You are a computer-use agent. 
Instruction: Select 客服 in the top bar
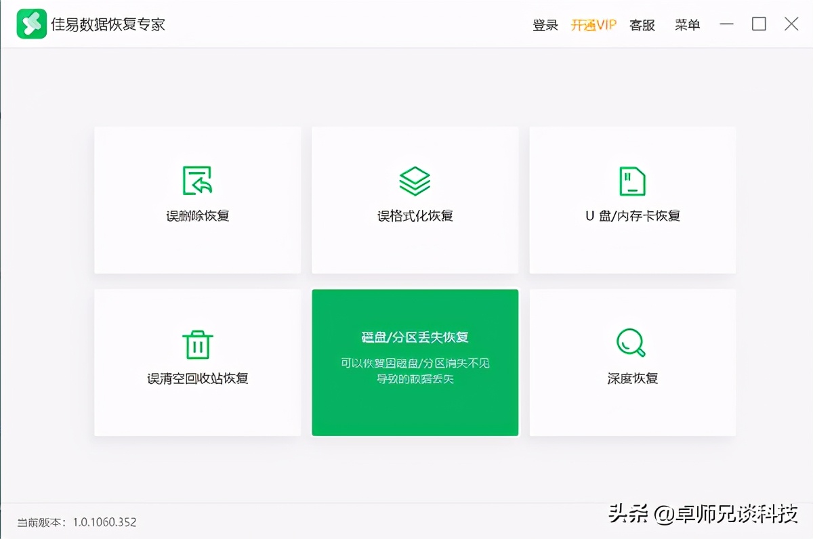click(x=642, y=25)
